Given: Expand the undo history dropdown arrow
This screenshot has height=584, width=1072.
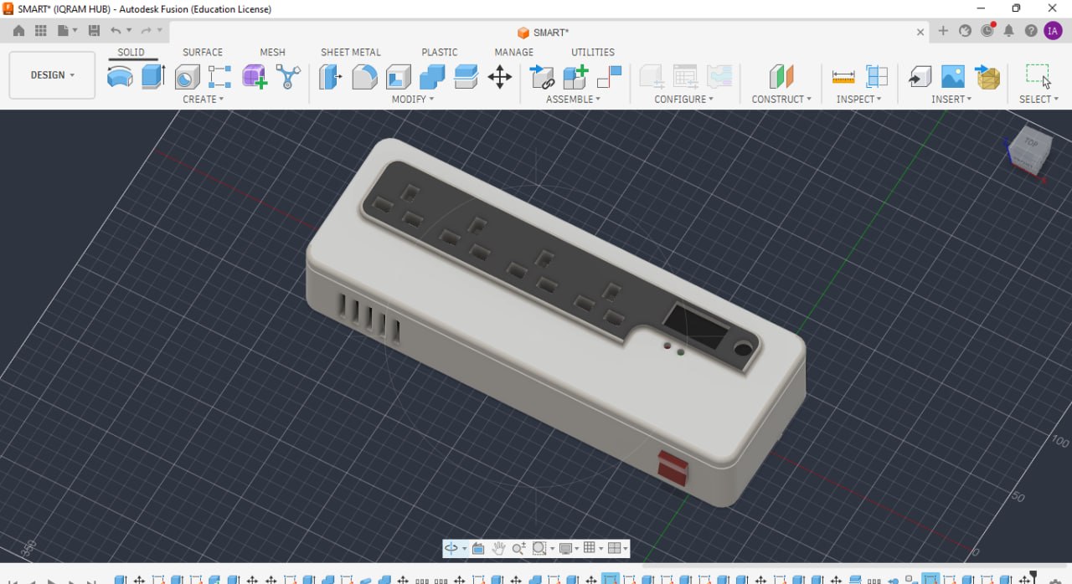Looking at the screenshot, I should click(128, 31).
